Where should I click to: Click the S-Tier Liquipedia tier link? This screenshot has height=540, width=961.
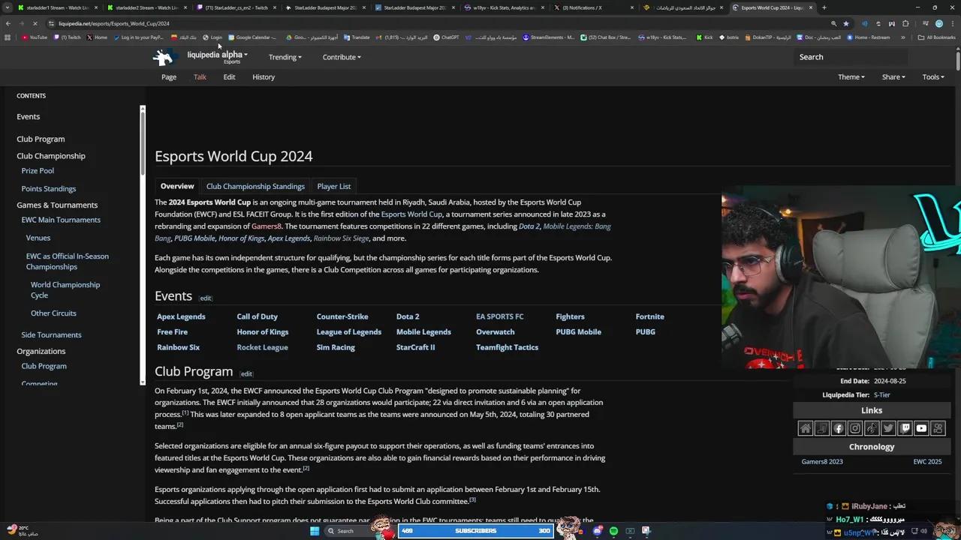881,394
